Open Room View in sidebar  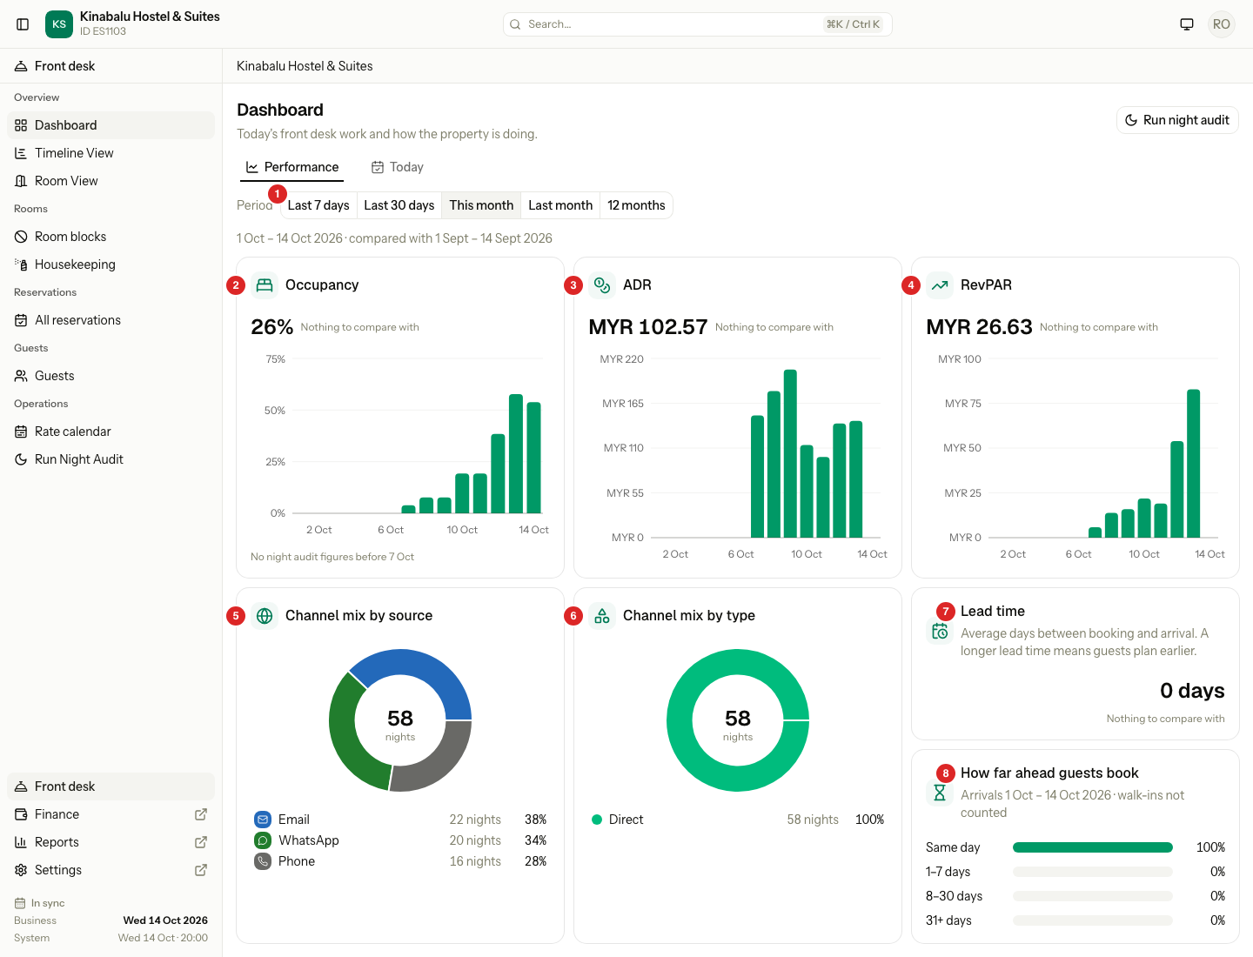click(111, 181)
